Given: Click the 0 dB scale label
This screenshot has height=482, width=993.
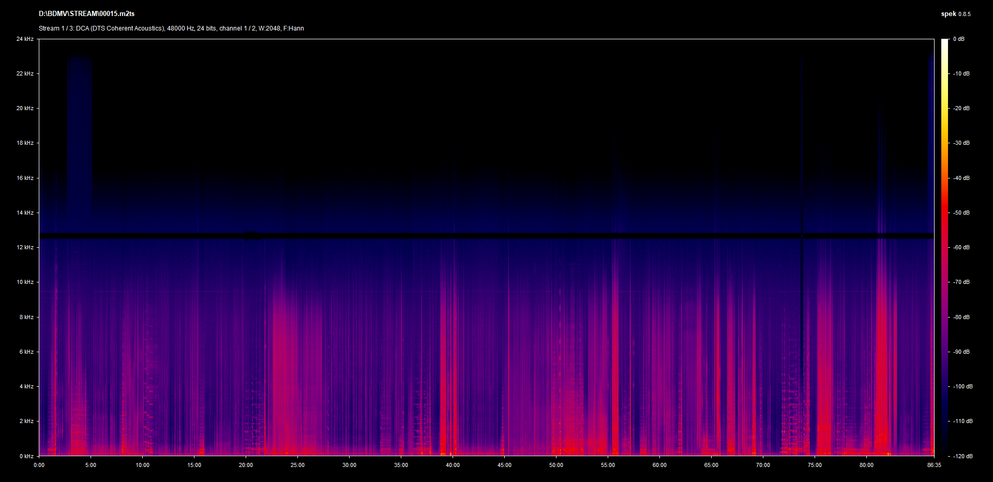Looking at the screenshot, I should click(959, 39).
